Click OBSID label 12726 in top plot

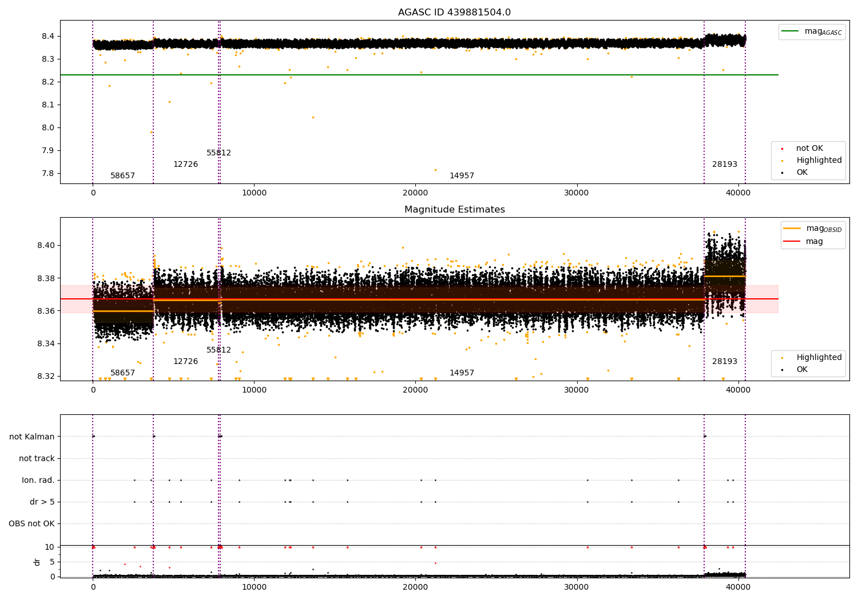[x=185, y=165]
